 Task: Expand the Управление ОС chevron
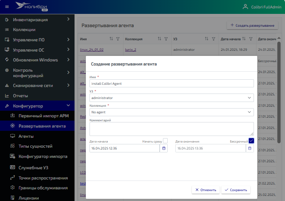[68, 49]
